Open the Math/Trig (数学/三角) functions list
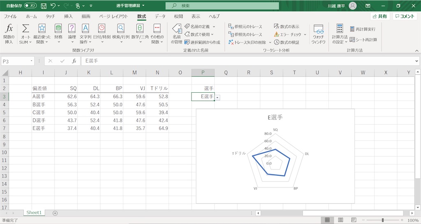 point(140,34)
